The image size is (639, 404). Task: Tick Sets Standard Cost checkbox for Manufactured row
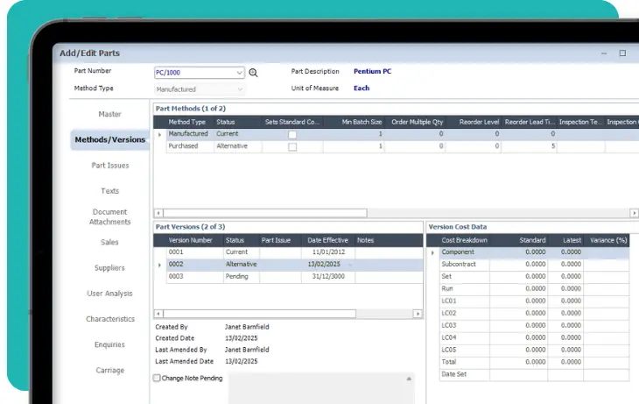click(x=292, y=135)
